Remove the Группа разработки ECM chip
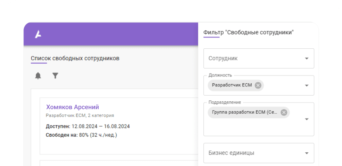342x166 pixels. tap(284, 112)
